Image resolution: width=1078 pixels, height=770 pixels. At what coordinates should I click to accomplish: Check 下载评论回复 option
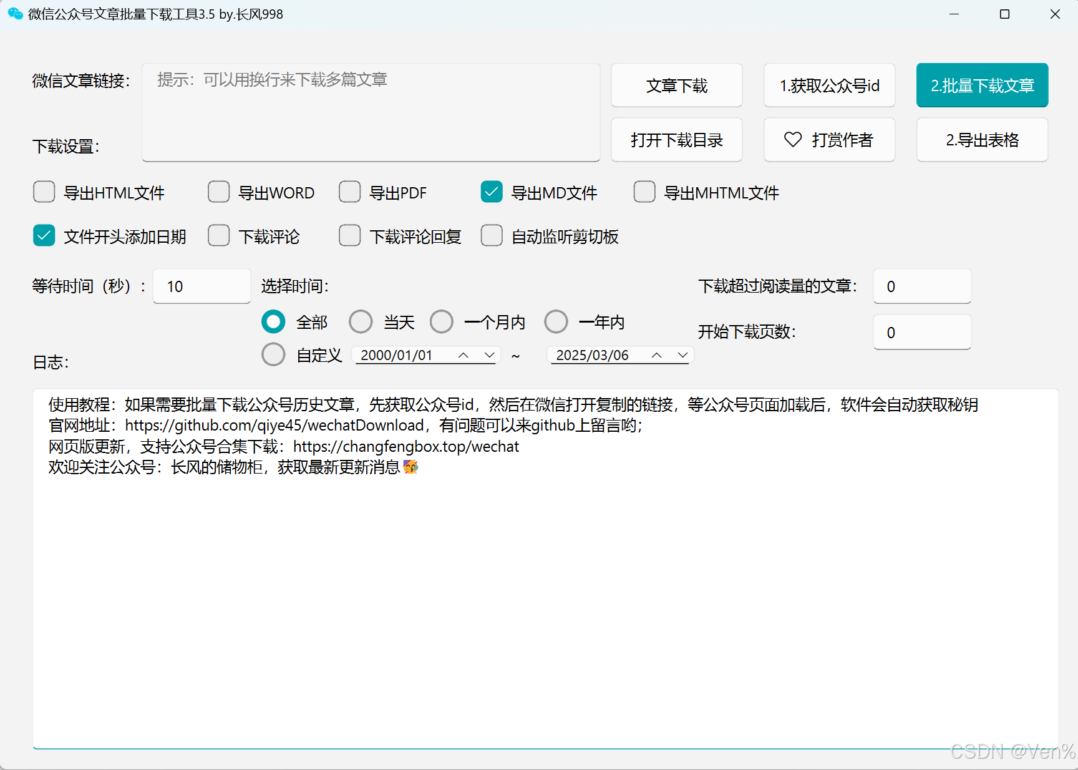[350, 236]
